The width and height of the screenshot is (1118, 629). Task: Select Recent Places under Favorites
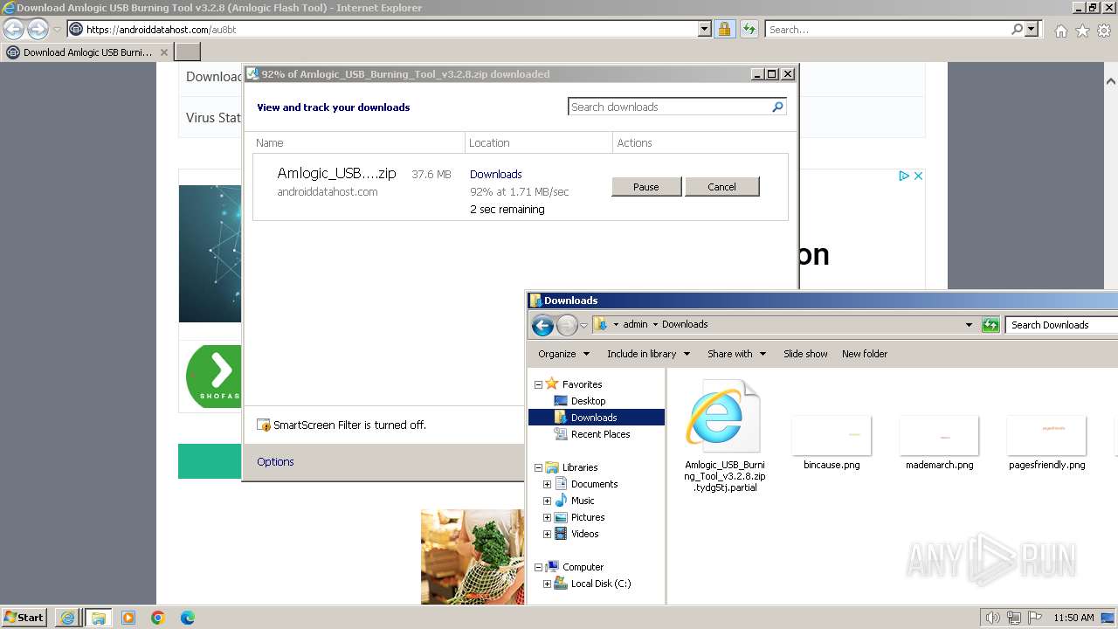(x=600, y=434)
